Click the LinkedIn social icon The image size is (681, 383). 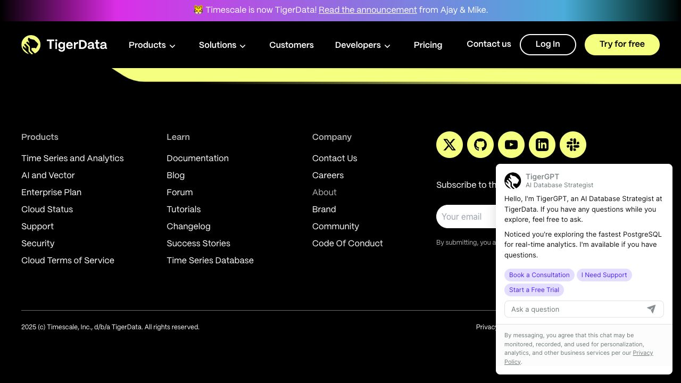click(x=542, y=145)
